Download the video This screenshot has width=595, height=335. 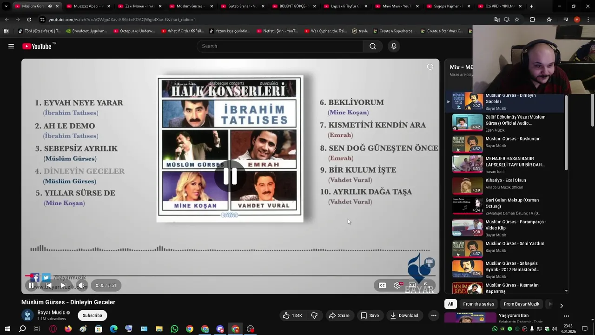[404, 315]
